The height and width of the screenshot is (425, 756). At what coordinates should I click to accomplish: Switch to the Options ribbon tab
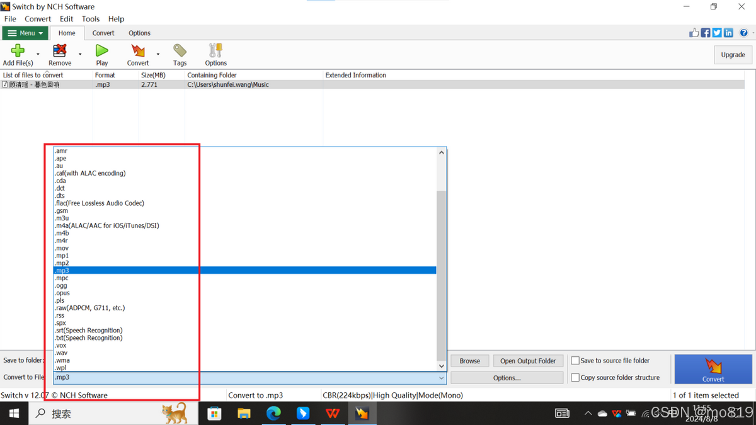(139, 33)
